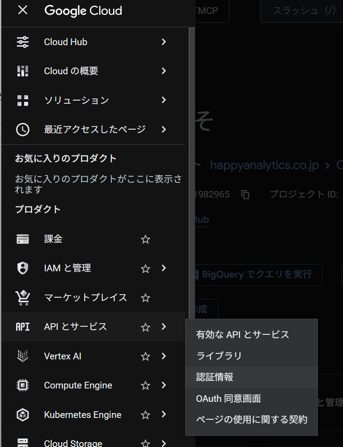Select 認証情報 from the submenu
The width and height of the screenshot is (343, 447).
pyautogui.click(x=215, y=377)
